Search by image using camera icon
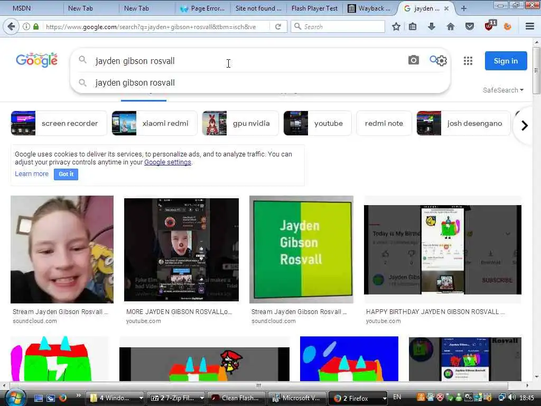 [413, 60]
